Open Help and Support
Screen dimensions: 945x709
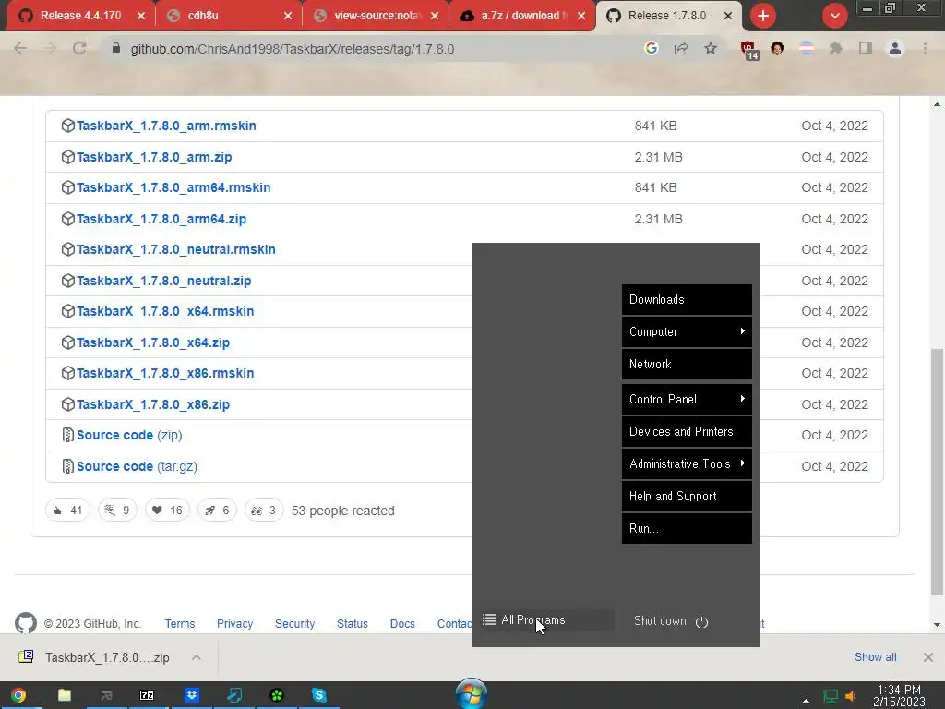point(687,496)
